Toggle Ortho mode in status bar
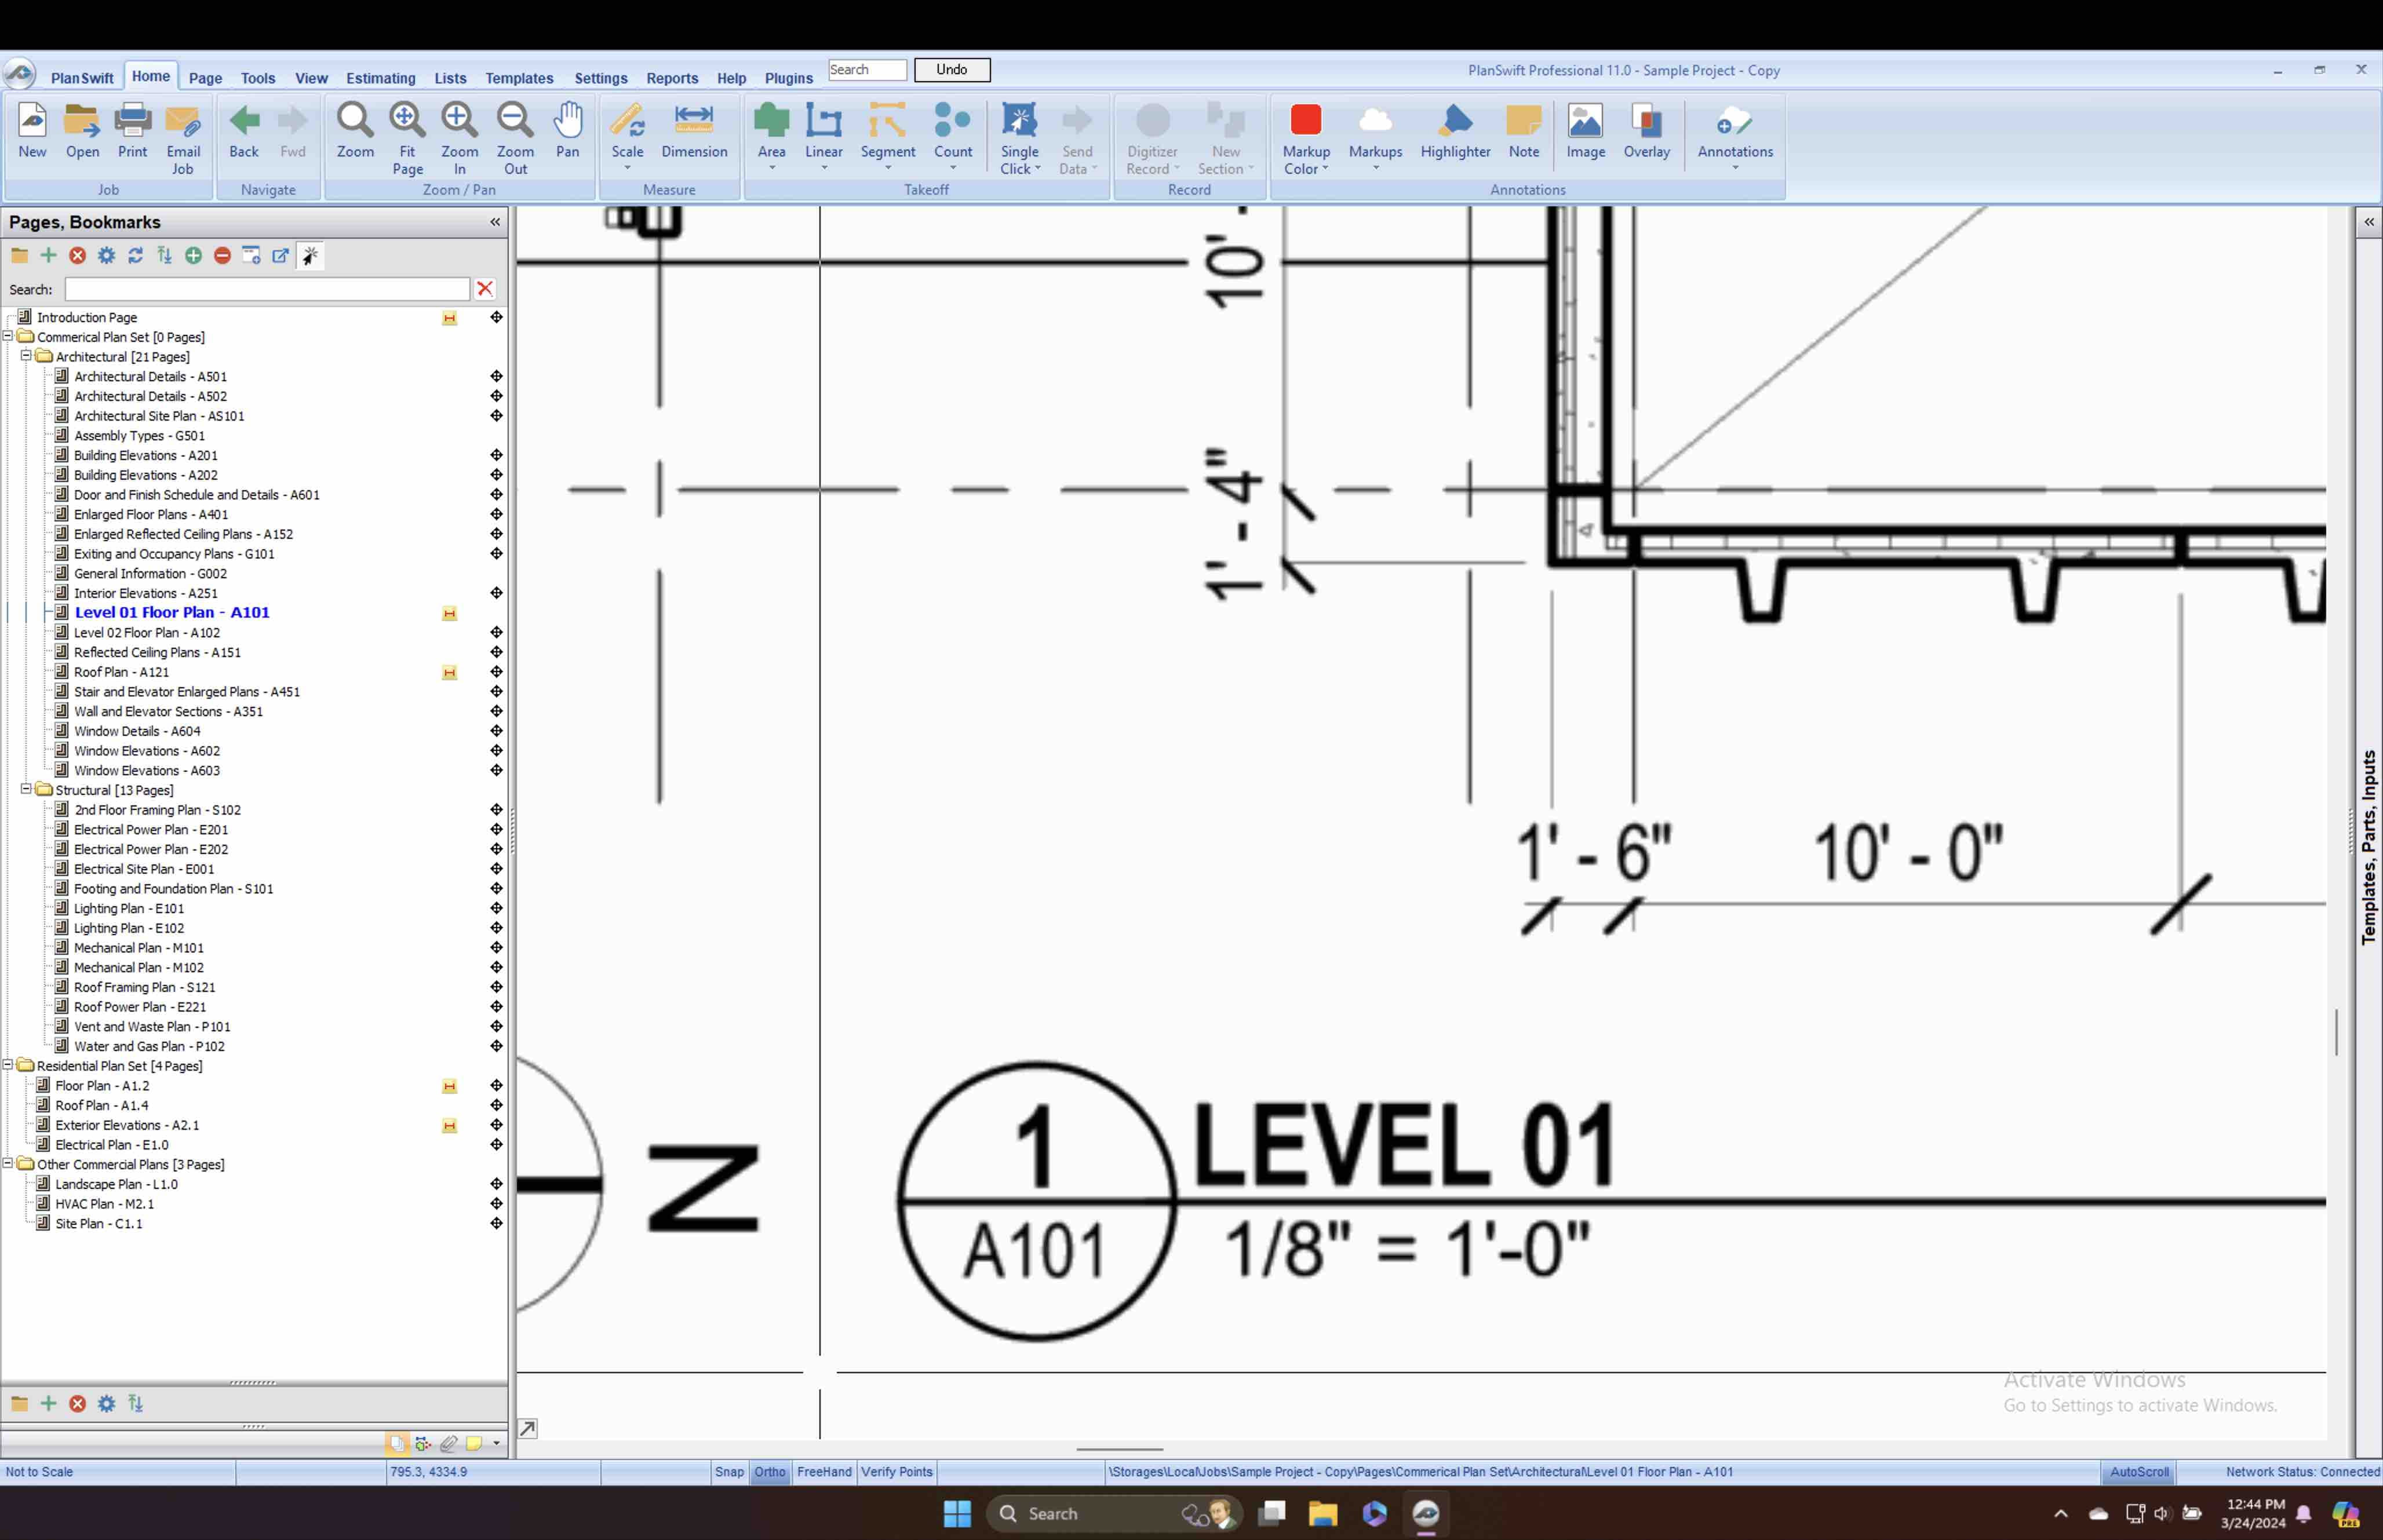This screenshot has width=2383, height=1540. [x=769, y=1471]
